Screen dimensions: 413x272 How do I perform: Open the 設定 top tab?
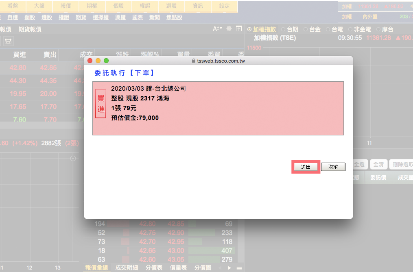[x=225, y=6]
